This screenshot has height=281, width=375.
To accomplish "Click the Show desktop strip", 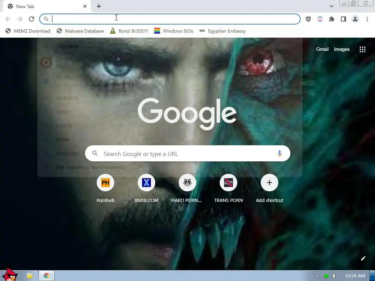I will pyautogui.click(x=372, y=276).
